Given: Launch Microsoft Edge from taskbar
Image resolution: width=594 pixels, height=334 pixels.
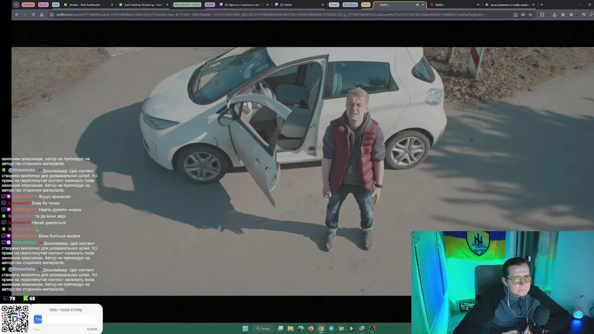Looking at the screenshot, I should 301,328.
